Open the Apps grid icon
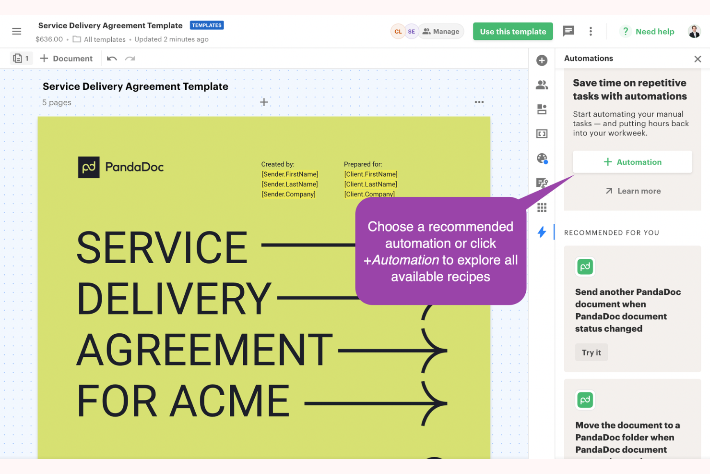Screen dimensions: 710x474 coord(542,207)
